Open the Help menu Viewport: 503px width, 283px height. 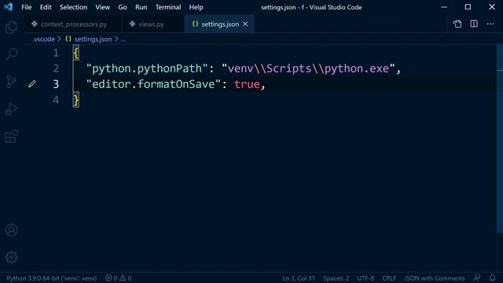pos(196,7)
